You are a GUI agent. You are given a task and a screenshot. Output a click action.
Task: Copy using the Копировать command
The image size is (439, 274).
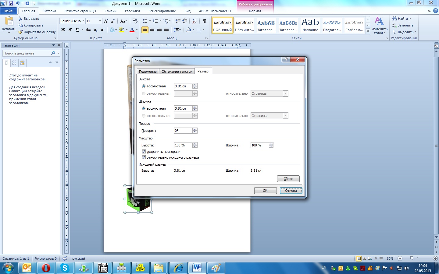(30, 25)
